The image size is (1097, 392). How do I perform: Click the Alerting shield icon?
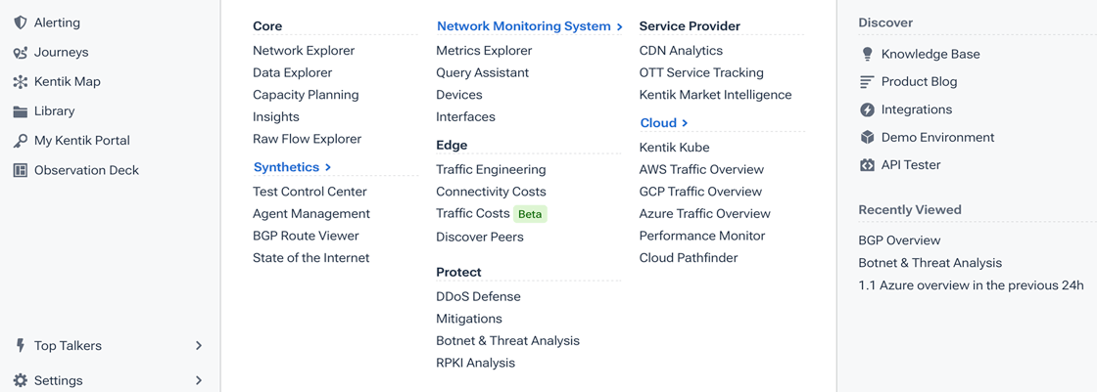tap(21, 22)
